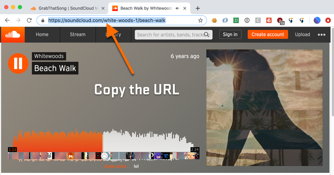
Task: Open Stream in SoundCloud nav
Action: click(78, 35)
